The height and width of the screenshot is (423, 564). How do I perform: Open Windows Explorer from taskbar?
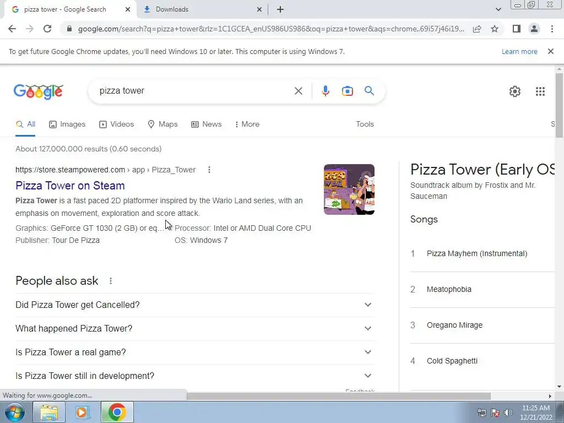[x=49, y=412]
